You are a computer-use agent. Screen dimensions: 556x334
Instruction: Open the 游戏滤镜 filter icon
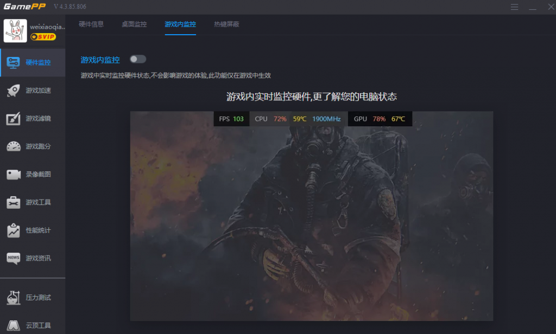click(x=13, y=119)
